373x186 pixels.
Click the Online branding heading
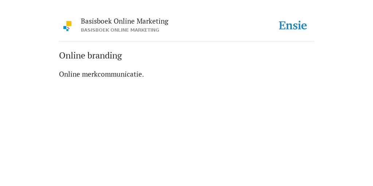pos(90,56)
